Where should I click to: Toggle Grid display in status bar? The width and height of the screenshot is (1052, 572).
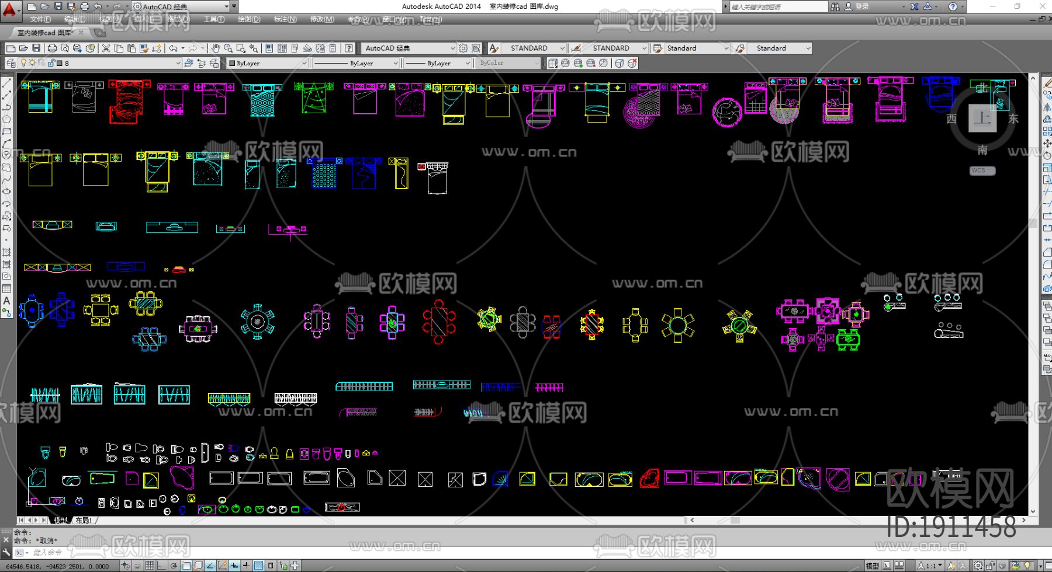coord(150,565)
